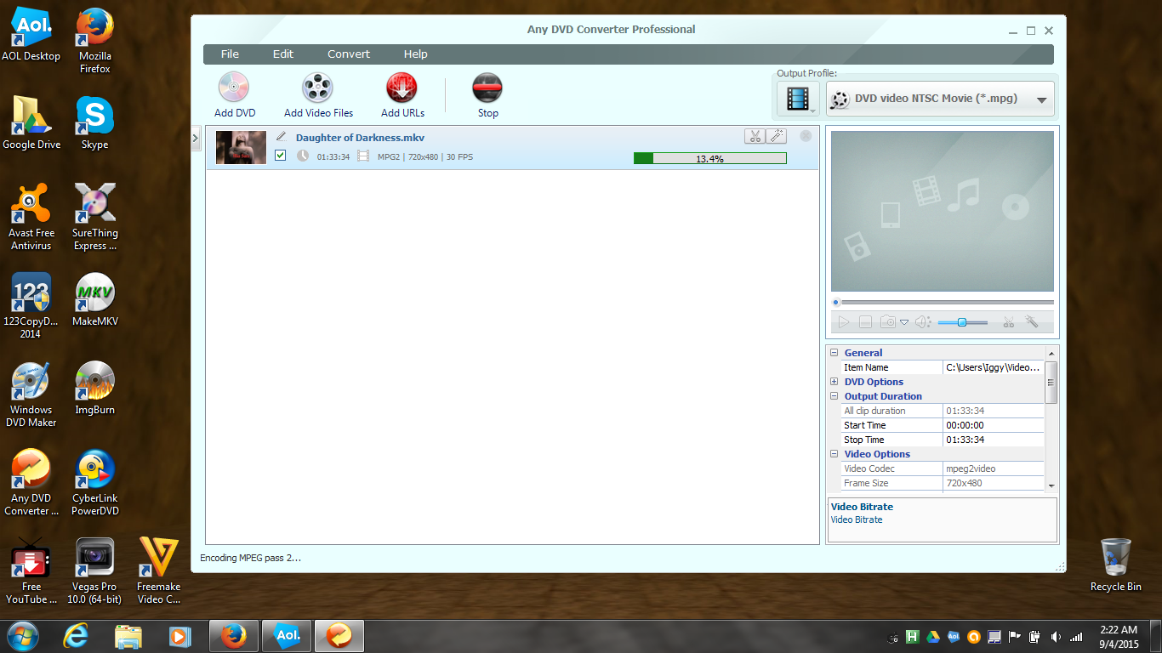Open ImgBurn desktop shortcut
This screenshot has height=653, width=1162.
(95, 389)
